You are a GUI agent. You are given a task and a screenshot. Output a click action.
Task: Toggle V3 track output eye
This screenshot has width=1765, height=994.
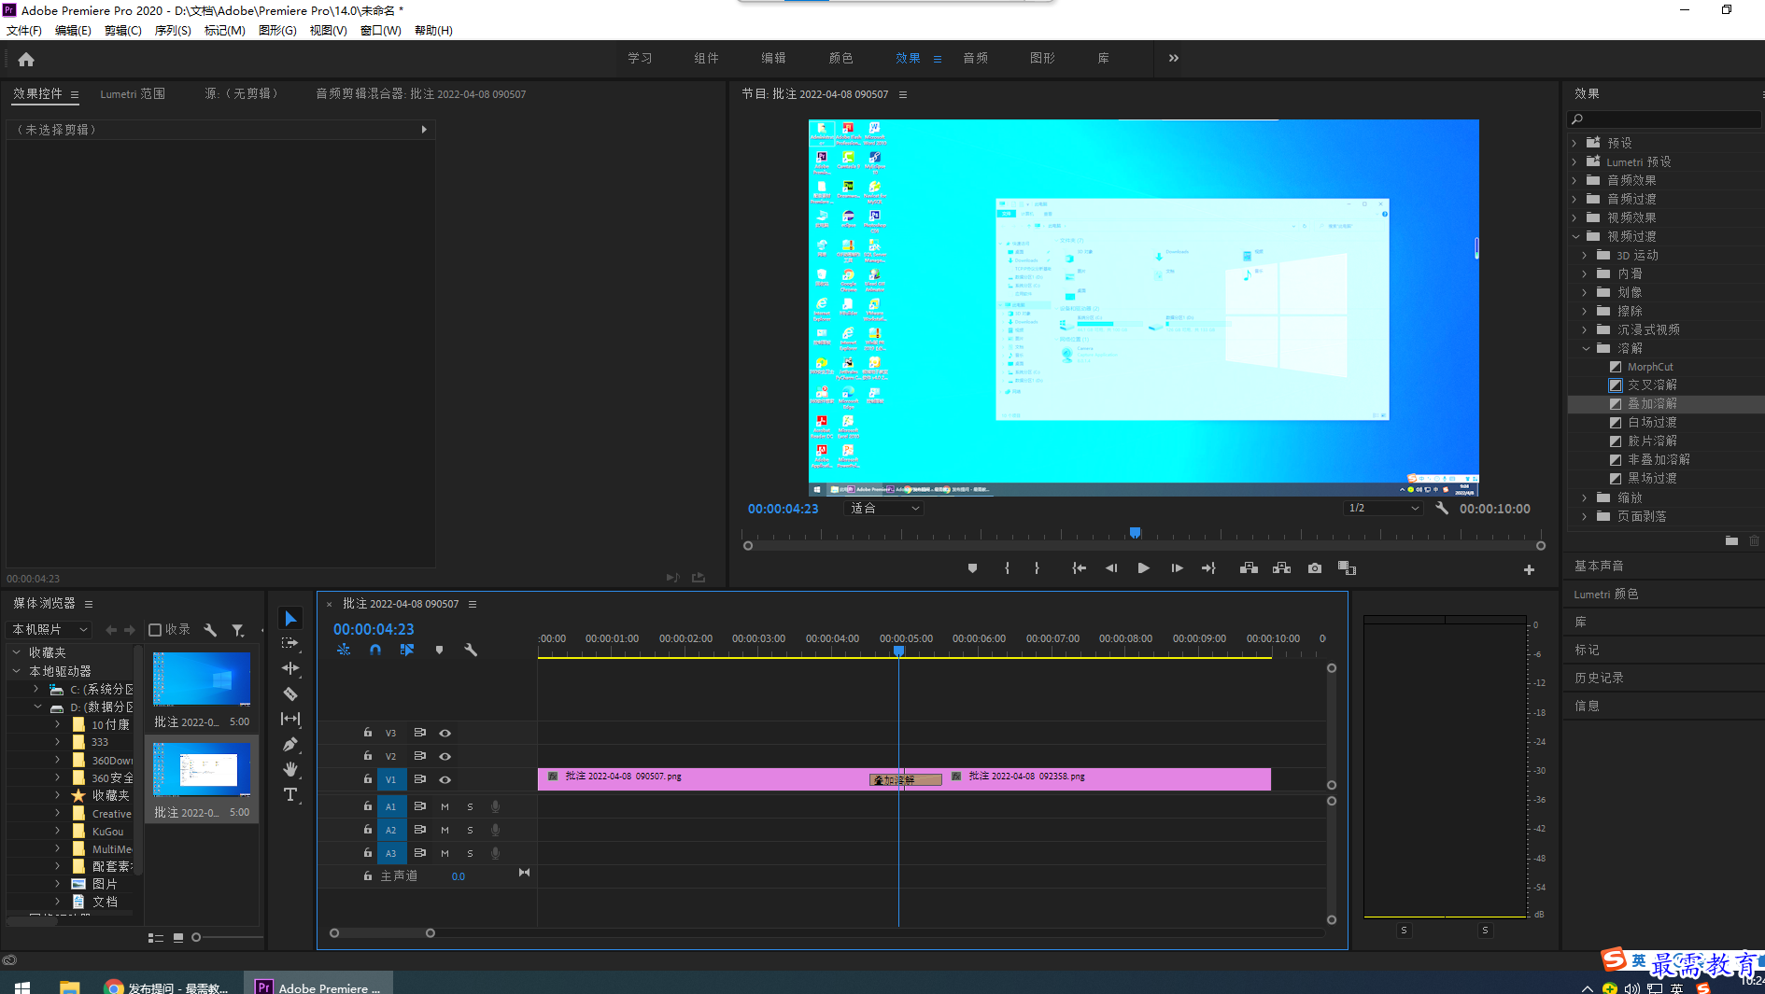[x=445, y=733]
